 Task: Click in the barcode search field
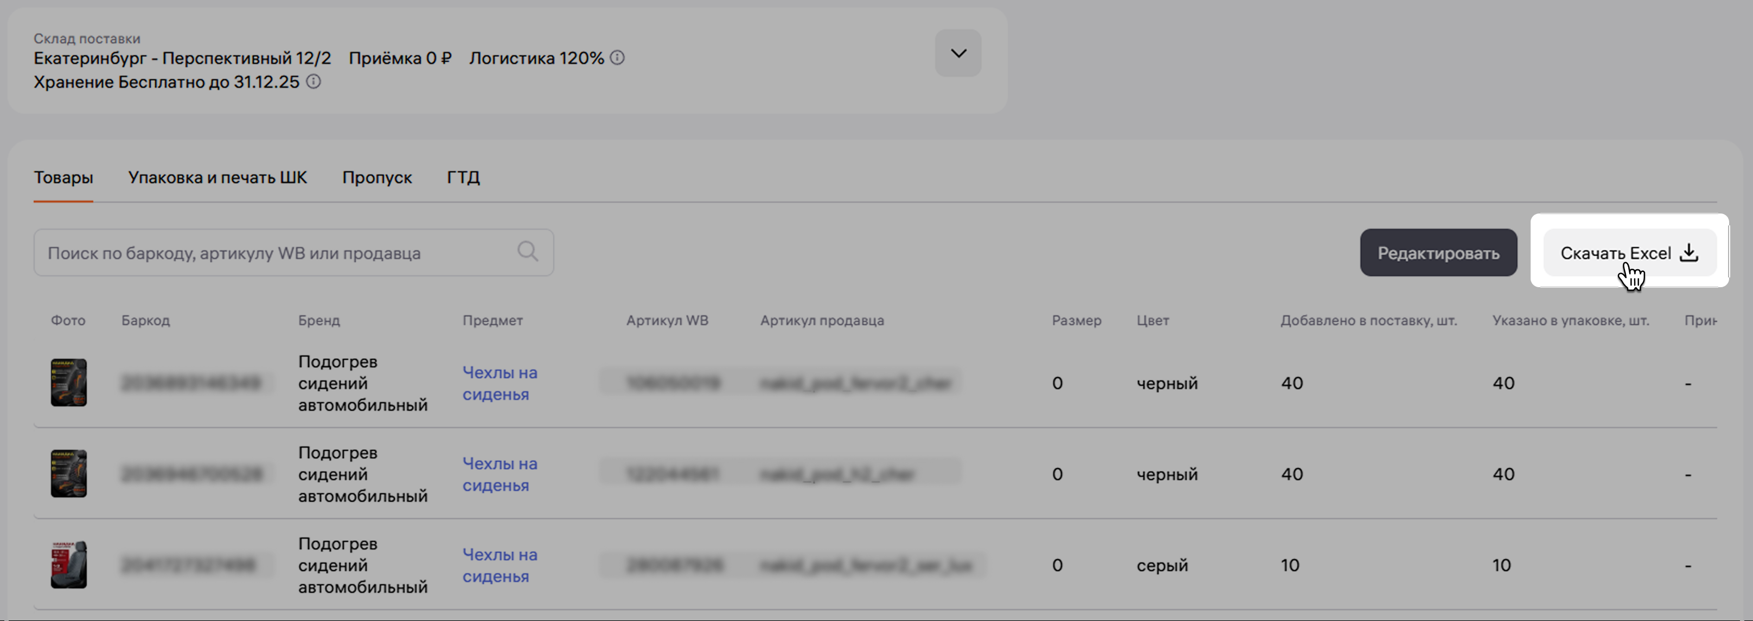(x=272, y=253)
